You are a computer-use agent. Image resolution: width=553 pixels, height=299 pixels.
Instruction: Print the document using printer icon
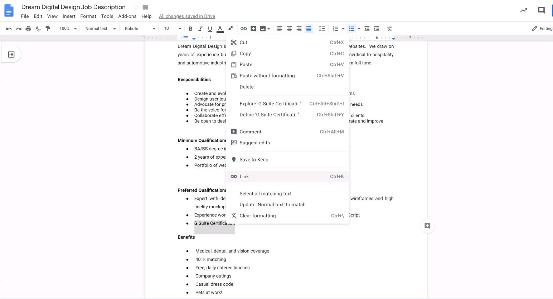tap(28, 29)
